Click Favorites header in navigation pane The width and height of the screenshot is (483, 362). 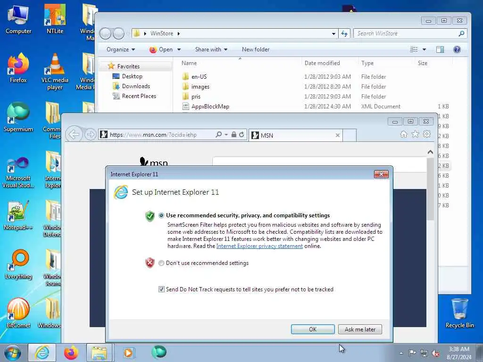click(128, 66)
